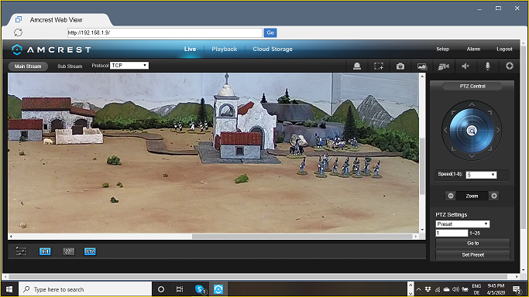Click the PTZ Control panel header
This screenshot has height=297, width=529.
(x=472, y=86)
